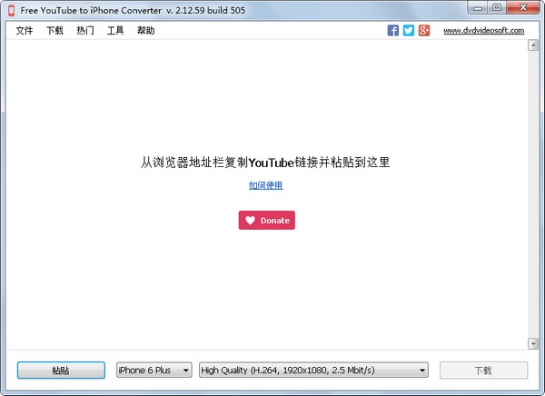This screenshot has height=396, width=545.
Task: Expand the iPhone 6 Plus device dropdown
Action: click(x=154, y=371)
